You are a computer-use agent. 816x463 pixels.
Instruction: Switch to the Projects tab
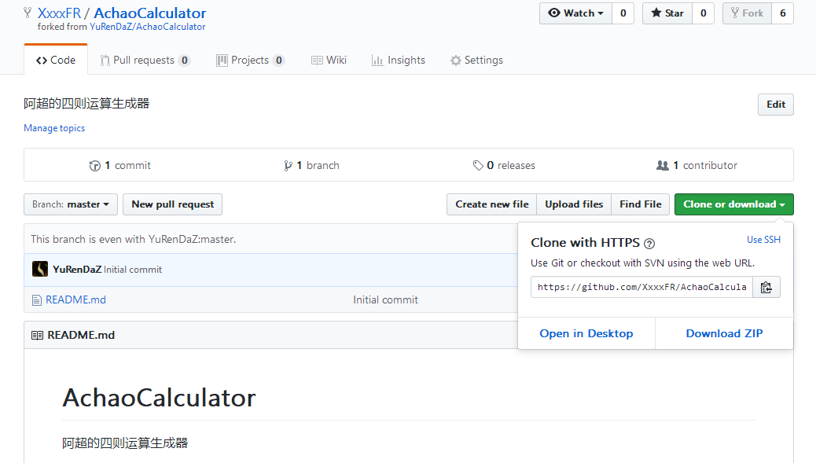pyautogui.click(x=250, y=61)
